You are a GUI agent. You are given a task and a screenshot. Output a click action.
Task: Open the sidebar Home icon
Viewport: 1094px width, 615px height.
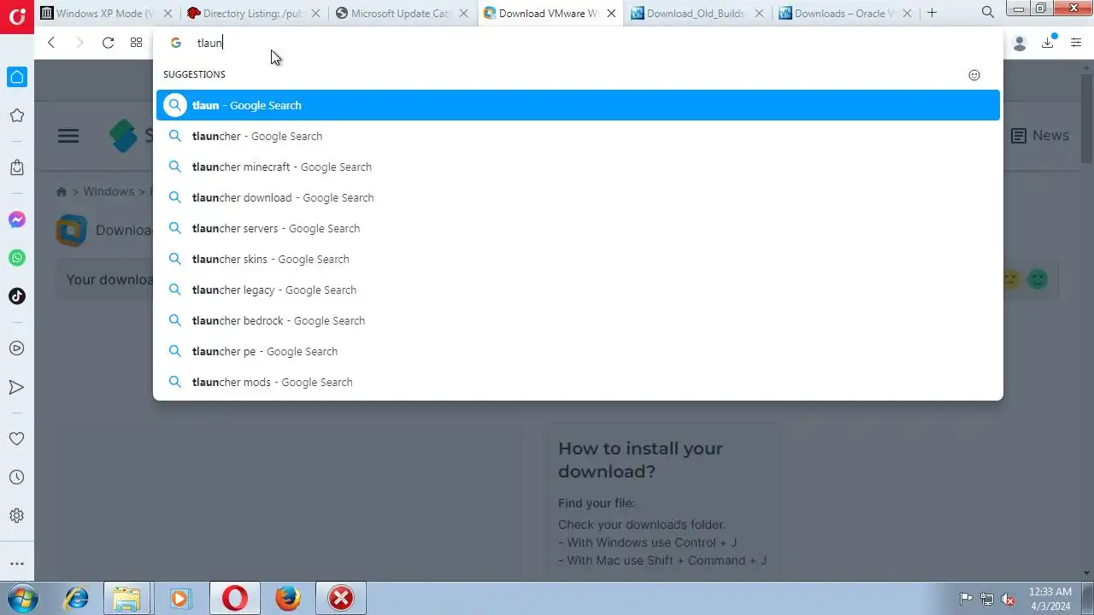coord(17,77)
